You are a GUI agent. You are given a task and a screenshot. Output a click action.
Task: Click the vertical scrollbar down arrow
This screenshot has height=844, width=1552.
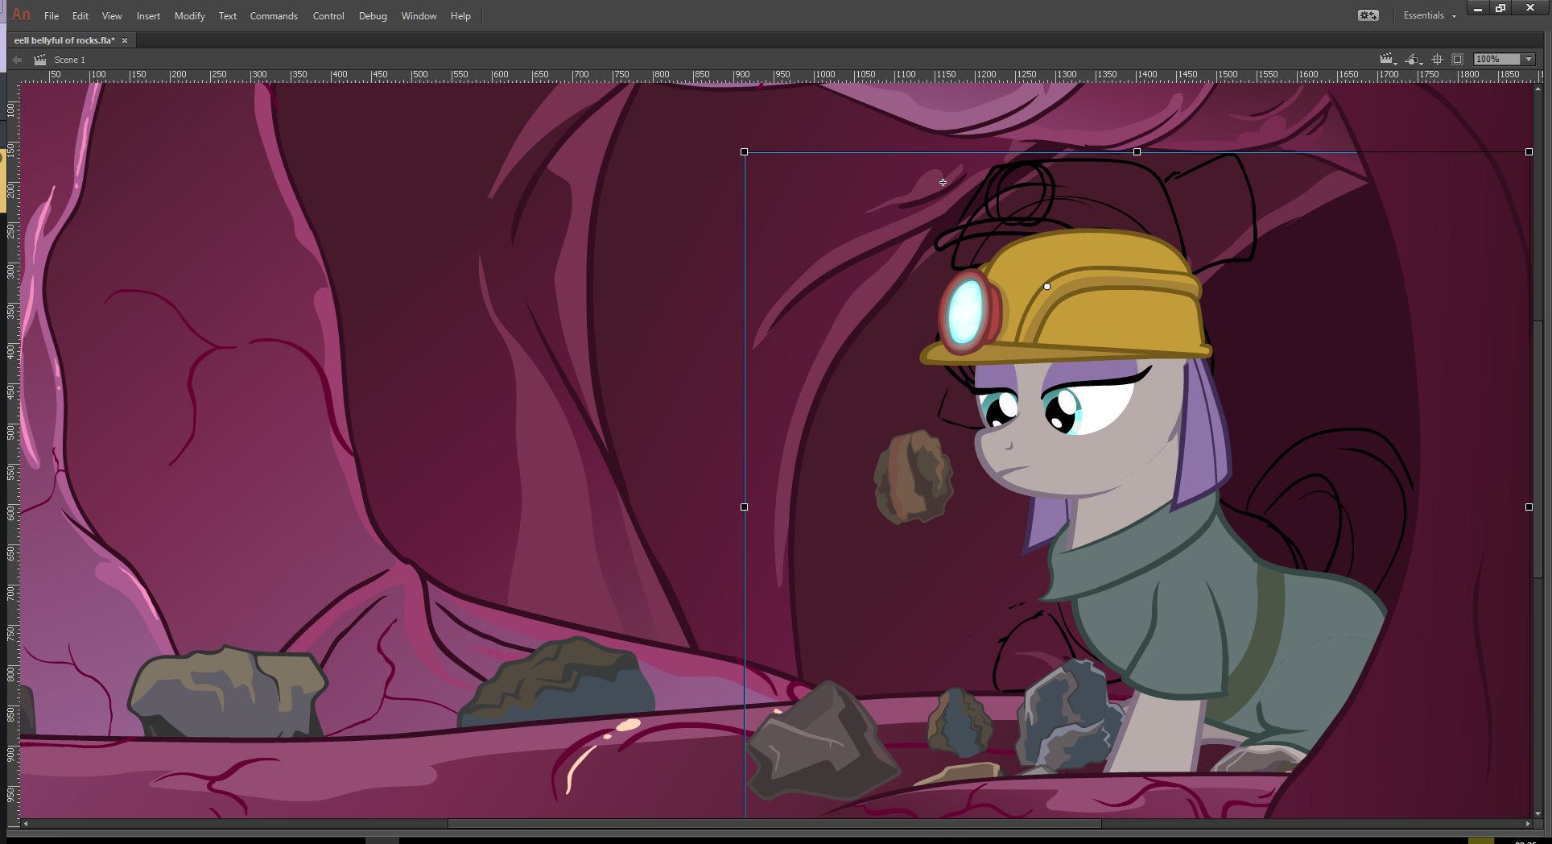(x=1538, y=813)
